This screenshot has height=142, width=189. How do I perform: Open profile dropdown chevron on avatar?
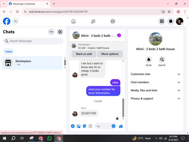[182, 24]
